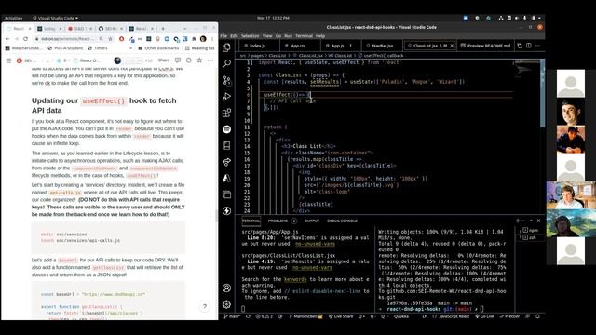The height and width of the screenshot is (335, 596).
Task: Open Notion help question mark button
Action: (205, 306)
